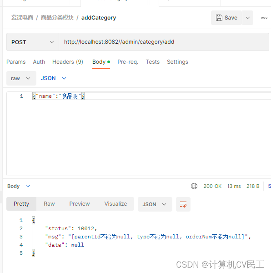
Task: Open the response JSON format dropdown
Action: 155,204
